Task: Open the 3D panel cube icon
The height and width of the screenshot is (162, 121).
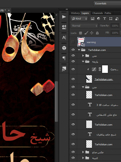Action: pos(64,48)
